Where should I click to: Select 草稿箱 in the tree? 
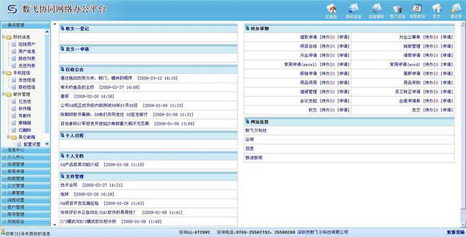pos(25,123)
